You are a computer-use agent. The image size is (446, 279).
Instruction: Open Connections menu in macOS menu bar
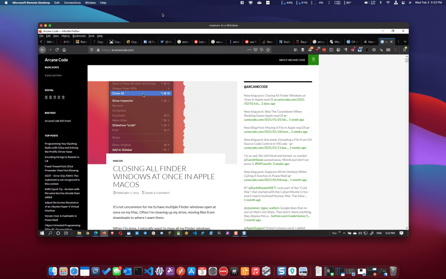[x=72, y=3]
